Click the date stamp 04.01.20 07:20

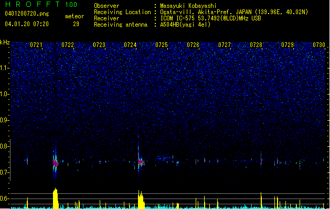click(x=27, y=24)
